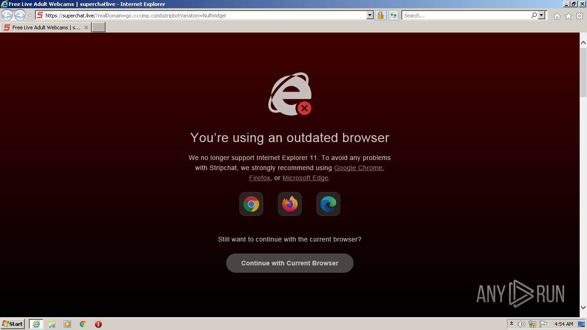This screenshot has height=330, width=587.
Task: Open the Microsoft Edge text link
Action: point(305,178)
